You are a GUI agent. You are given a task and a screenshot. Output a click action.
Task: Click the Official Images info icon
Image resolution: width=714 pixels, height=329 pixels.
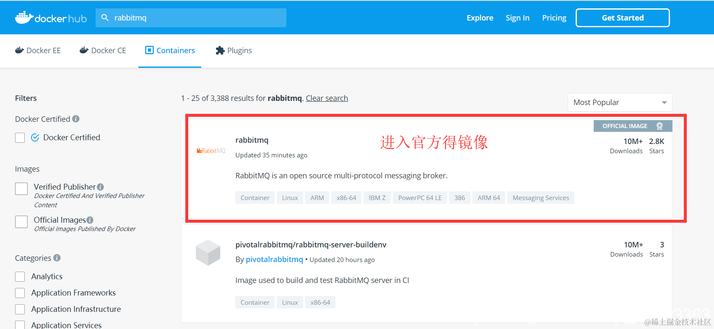[90, 220]
